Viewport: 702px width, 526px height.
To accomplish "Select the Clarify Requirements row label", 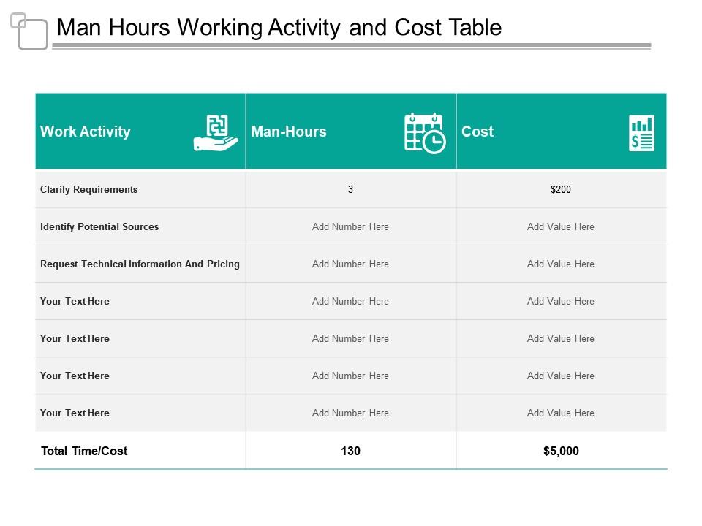I will pos(88,189).
